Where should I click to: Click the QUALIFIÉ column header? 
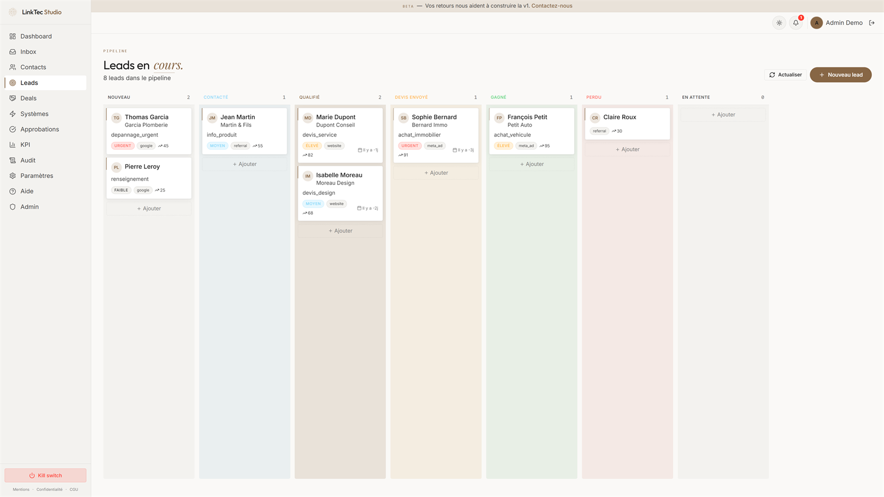309,97
